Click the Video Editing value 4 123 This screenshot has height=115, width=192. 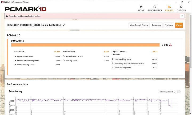pyautogui.click(x=155, y=67)
